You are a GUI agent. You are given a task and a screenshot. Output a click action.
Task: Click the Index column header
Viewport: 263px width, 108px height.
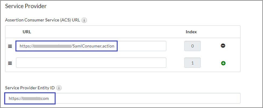click(191, 32)
